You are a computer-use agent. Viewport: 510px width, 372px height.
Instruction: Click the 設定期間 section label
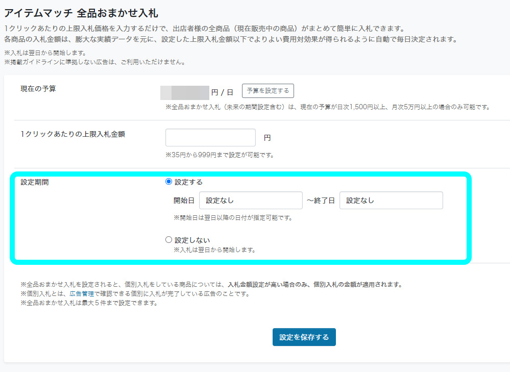pos(35,182)
